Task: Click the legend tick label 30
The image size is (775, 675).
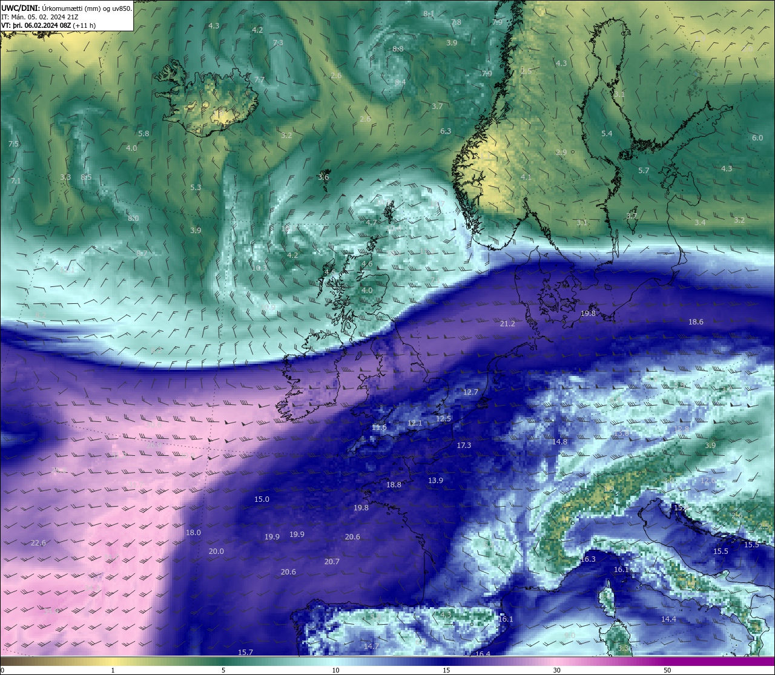Action: (x=556, y=670)
